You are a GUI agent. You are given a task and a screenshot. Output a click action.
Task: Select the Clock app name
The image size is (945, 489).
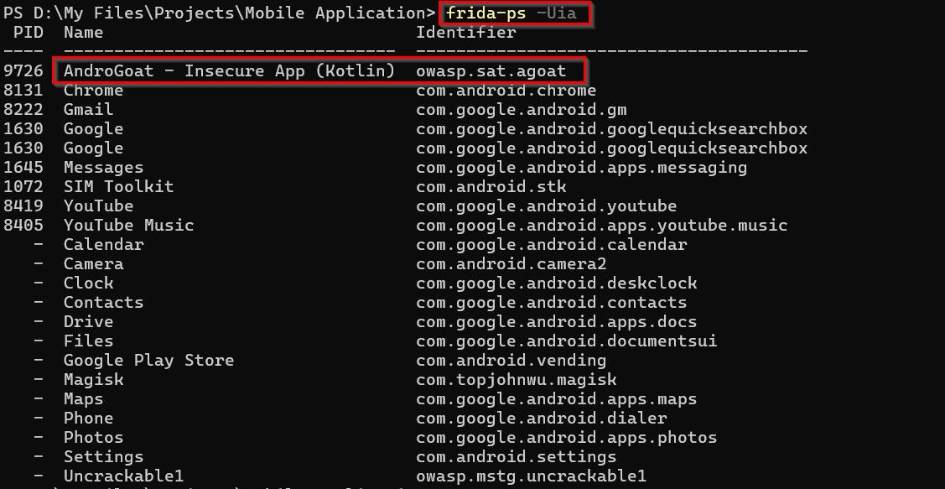coord(88,284)
